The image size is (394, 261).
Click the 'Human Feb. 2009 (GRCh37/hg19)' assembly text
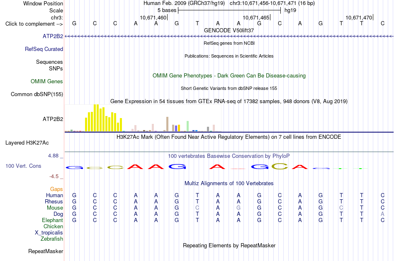pyautogui.click(x=184, y=3)
